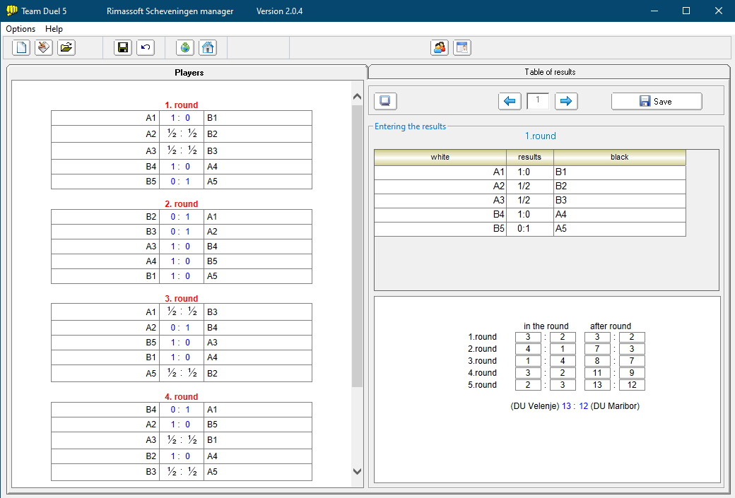735x498 pixels.
Task: Advance to next round with right arrow
Action: (566, 101)
